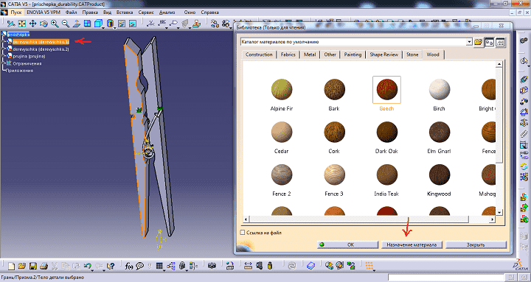Image resolution: width=531 pixels, height=282 pixels.
Task: Open the Вставка menu
Action: (x=125, y=13)
